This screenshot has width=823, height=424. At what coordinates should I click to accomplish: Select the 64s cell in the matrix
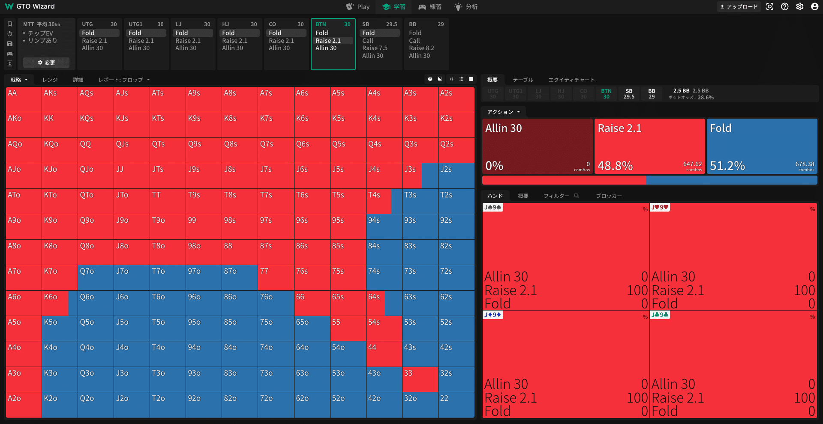pyautogui.click(x=384, y=303)
